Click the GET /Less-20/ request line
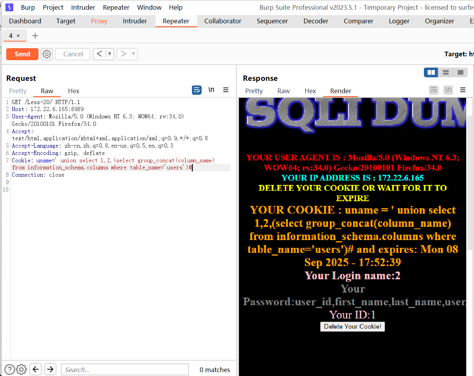 (x=46, y=102)
